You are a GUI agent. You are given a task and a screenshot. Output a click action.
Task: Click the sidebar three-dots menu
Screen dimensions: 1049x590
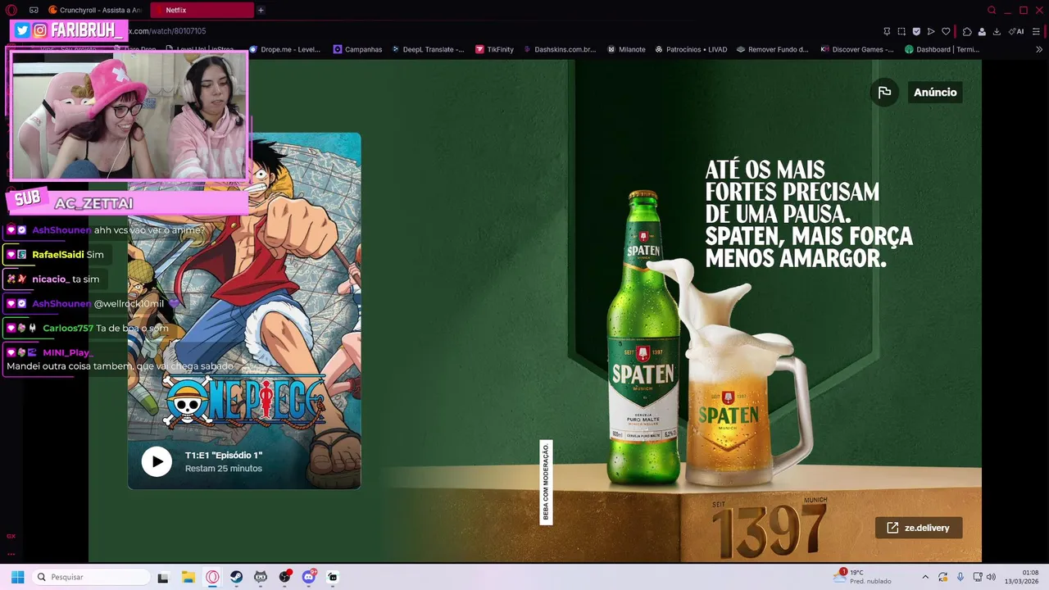11,554
